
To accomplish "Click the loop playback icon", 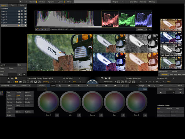I will (x=60, y=86).
